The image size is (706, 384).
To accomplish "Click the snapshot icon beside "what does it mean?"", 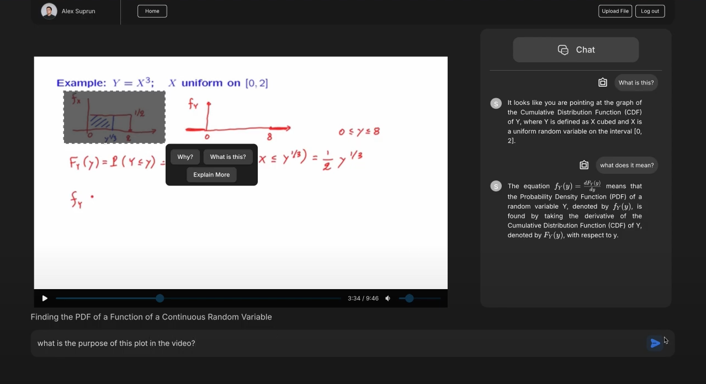I will [x=584, y=165].
